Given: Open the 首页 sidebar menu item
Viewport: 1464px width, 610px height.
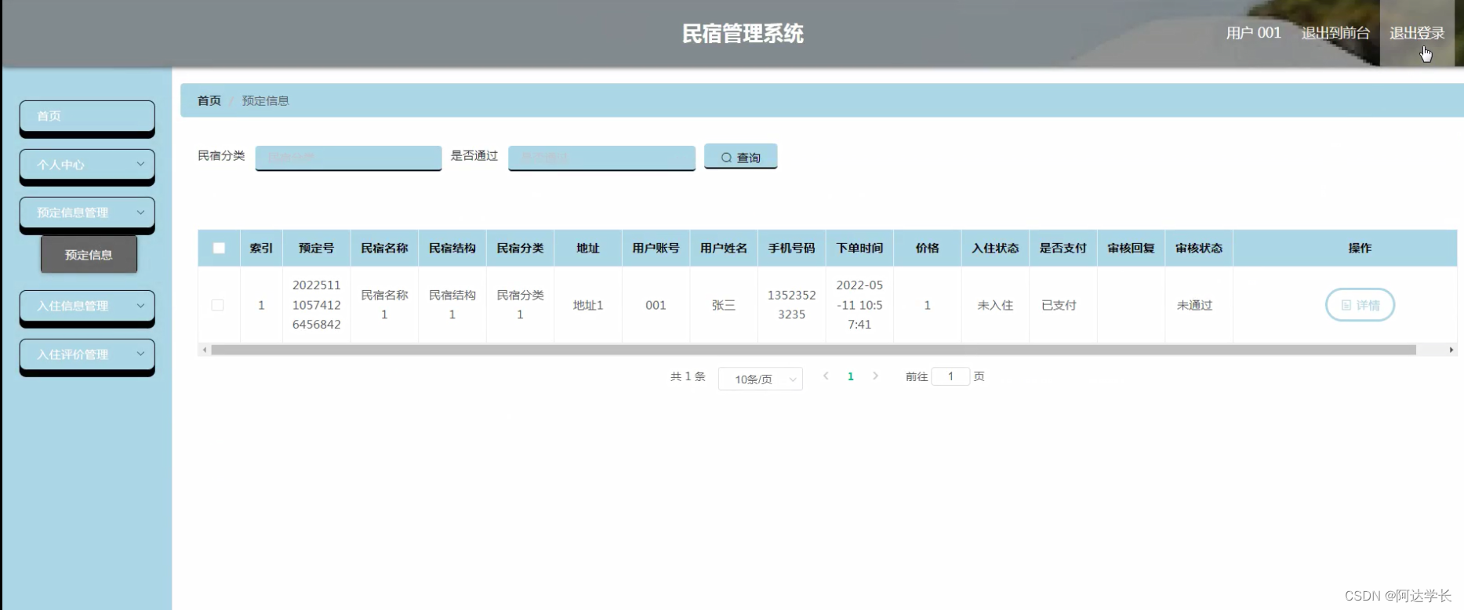Looking at the screenshot, I should click(87, 116).
